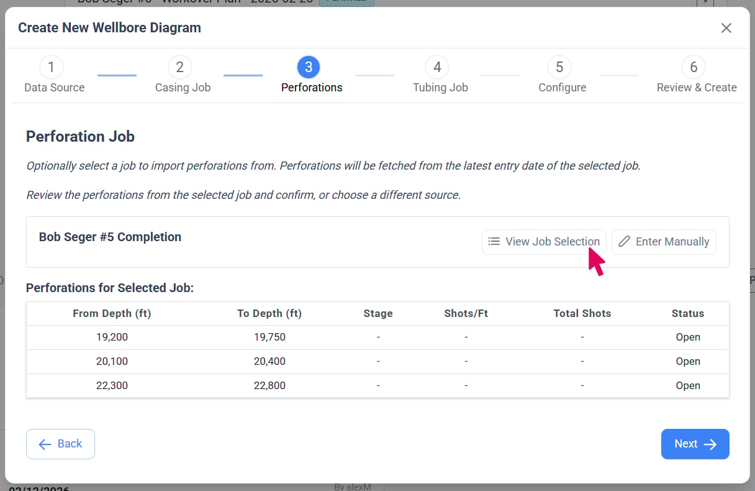Screen dimensions: 755x491
Task: Select the 19,200 from depth cell
Action: click(x=112, y=337)
